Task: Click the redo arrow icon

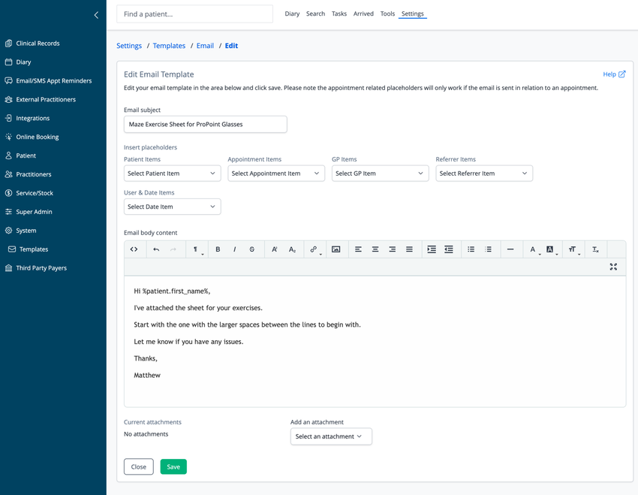Action: click(x=173, y=249)
